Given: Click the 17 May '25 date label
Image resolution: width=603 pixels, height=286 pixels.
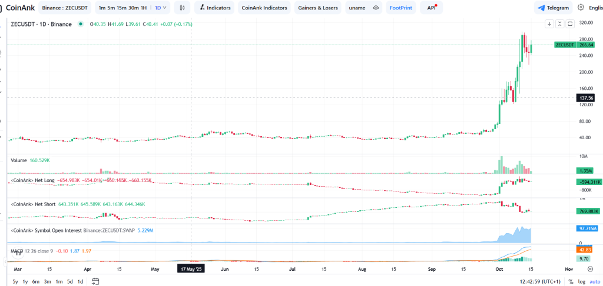Looking at the screenshot, I should click(191, 269).
